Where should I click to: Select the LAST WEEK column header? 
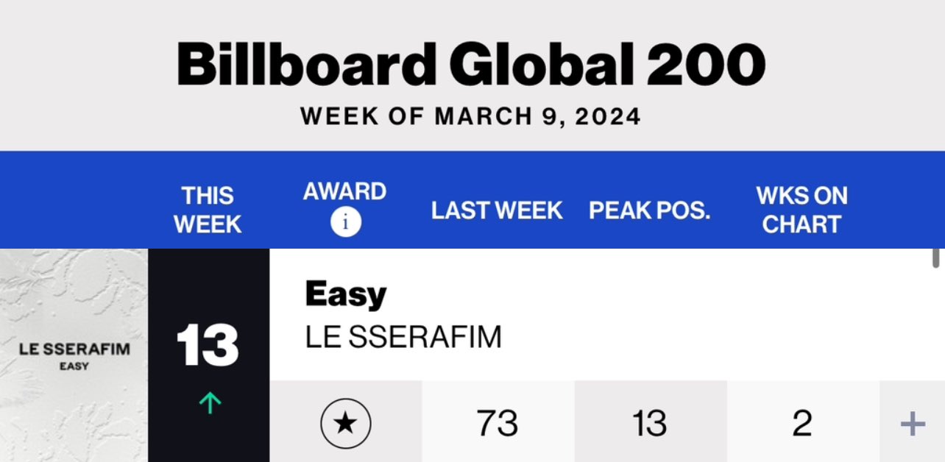click(497, 210)
